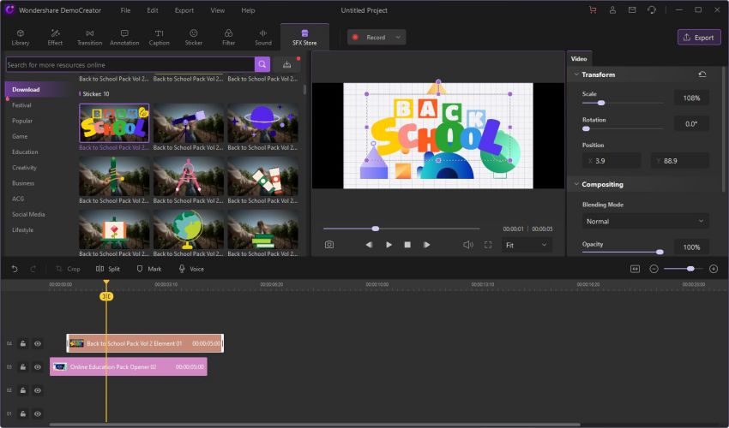
Task: Open the Export menu
Action: (x=184, y=10)
